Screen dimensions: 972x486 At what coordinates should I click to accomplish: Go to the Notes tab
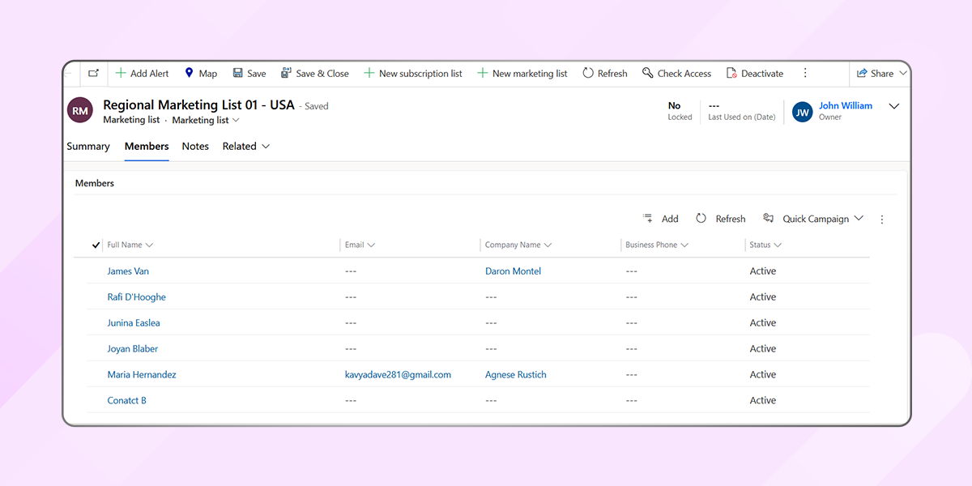point(195,147)
